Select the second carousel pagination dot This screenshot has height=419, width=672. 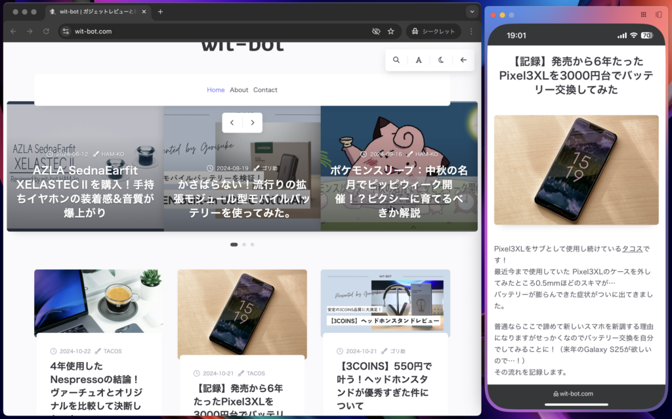coord(244,244)
